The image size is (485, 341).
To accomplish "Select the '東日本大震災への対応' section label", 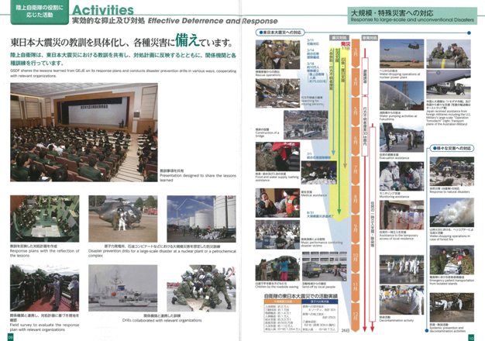I will coord(280,33).
